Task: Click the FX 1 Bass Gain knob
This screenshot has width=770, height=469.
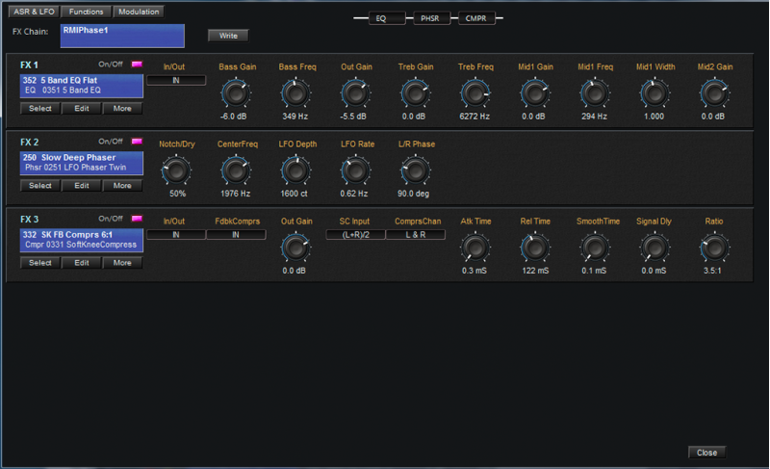Action: tap(236, 92)
